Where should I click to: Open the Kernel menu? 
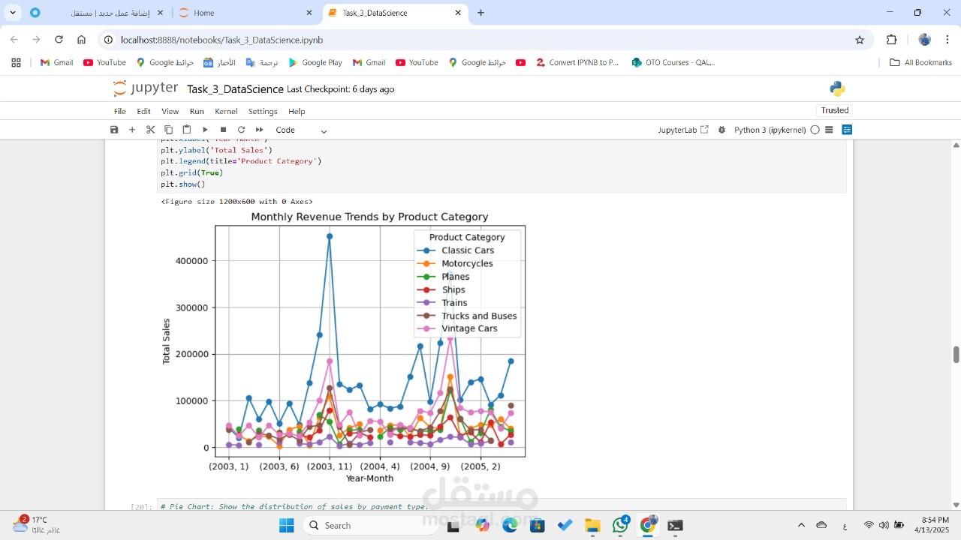click(x=226, y=111)
